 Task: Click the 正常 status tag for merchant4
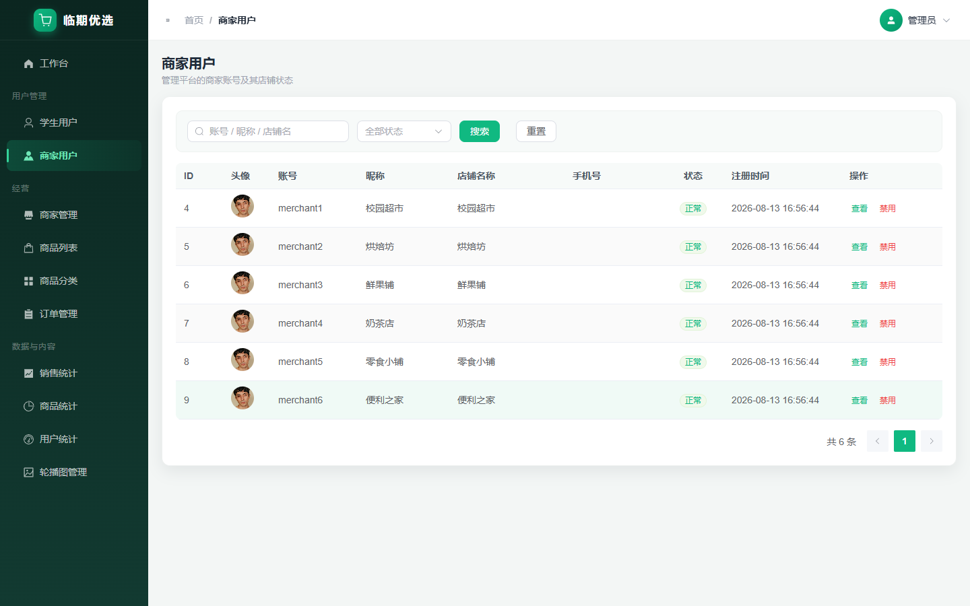(693, 324)
